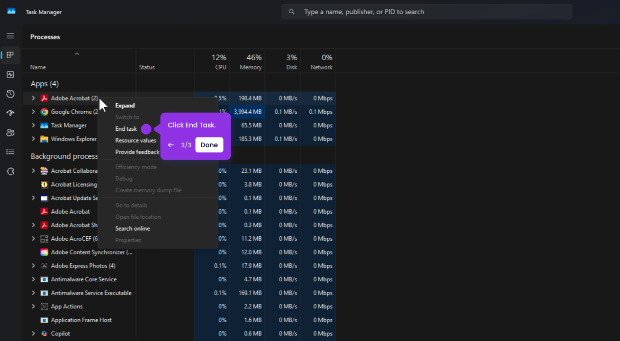Screen dimensions: 620x341
Task: Expand the Windows Explorer process row
Action: 33,139
